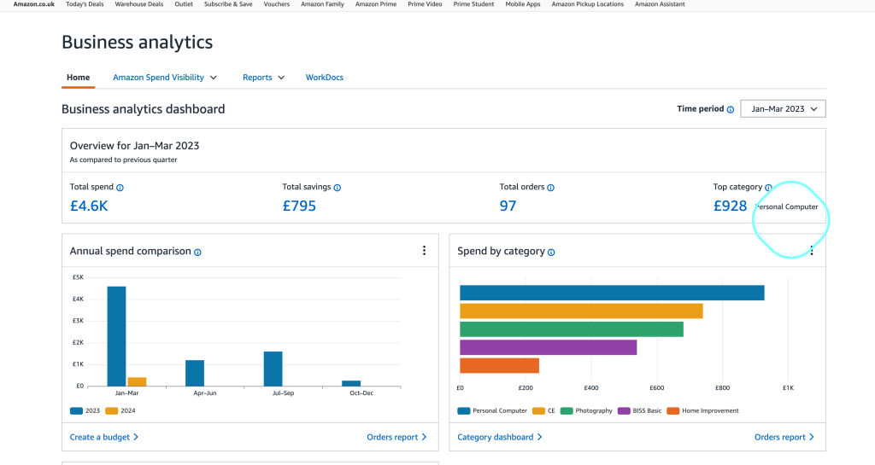Click the CE legend swatch
The height and width of the screenshot is (465, 875).
[x=538, y=411]
